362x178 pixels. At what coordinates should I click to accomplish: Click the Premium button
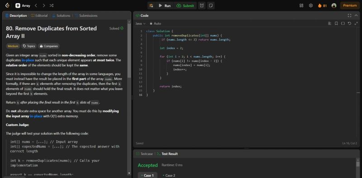click(x=350, y=5)
